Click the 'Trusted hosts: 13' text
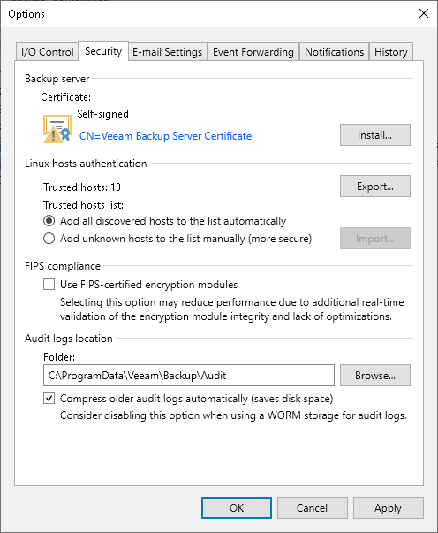This screenshot has width=438, height=533. tap(82, 187)
